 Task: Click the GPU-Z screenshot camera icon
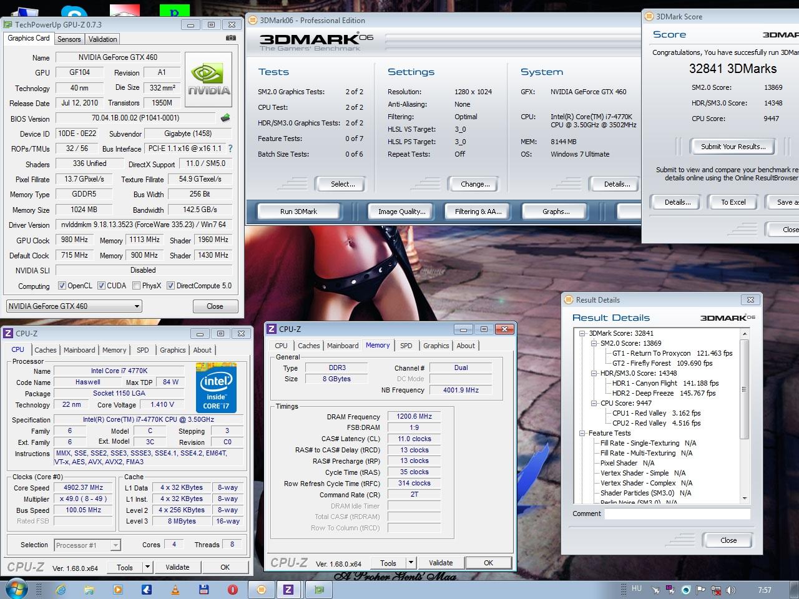231,38
